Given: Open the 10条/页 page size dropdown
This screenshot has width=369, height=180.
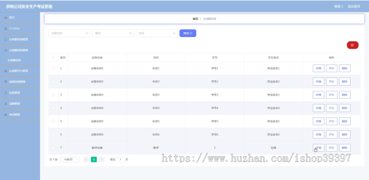Looking at the screenshot, I should click(70, 160).
